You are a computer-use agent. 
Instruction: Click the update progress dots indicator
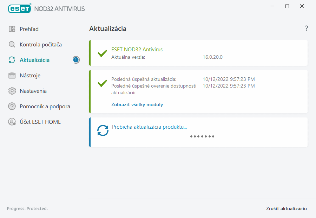point(202,136)
